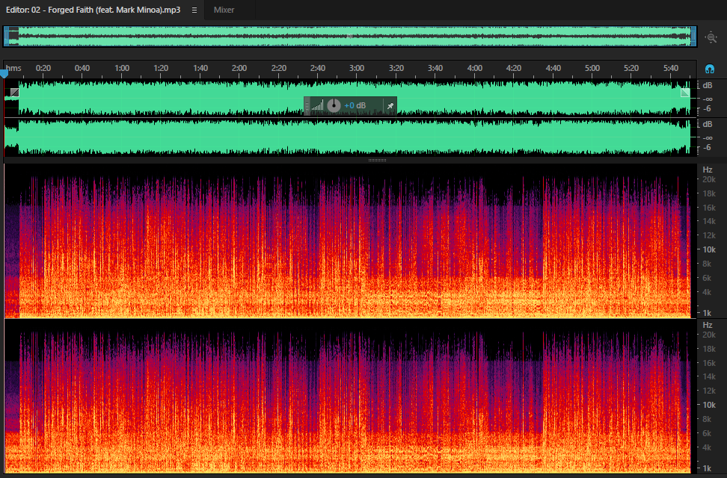Click the overview navigator right edge handle
The image size is (727, 478).
coord(693,36)
